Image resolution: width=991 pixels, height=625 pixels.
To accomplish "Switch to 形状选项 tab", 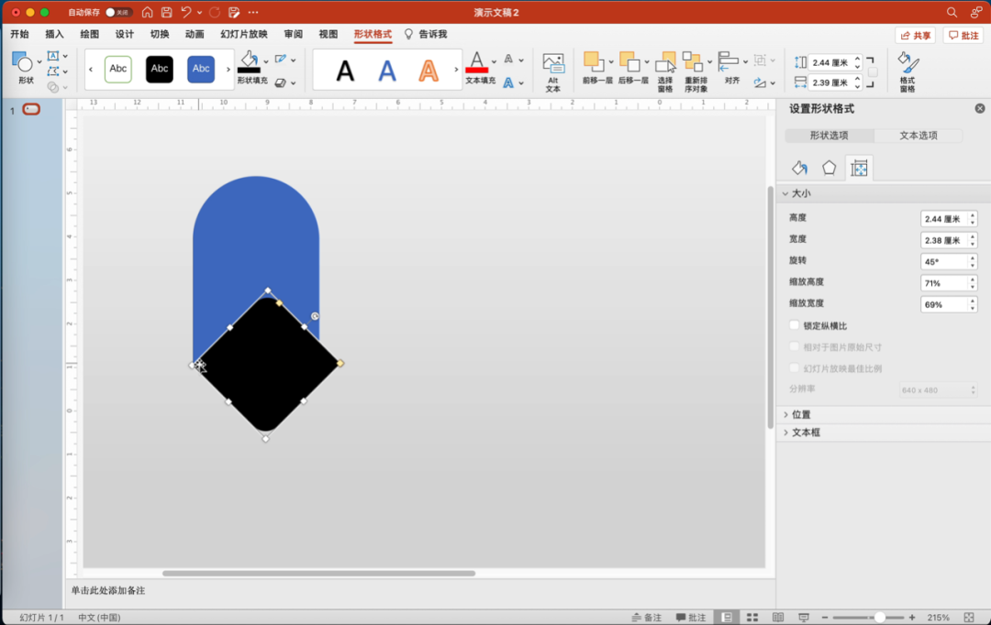I will coord(830,136).
